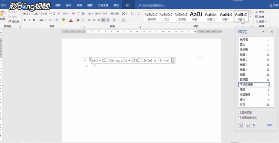Apply 标题 1 style from ribbon gallery
Viewport: 279px width, 143px height.
point(196,16)
